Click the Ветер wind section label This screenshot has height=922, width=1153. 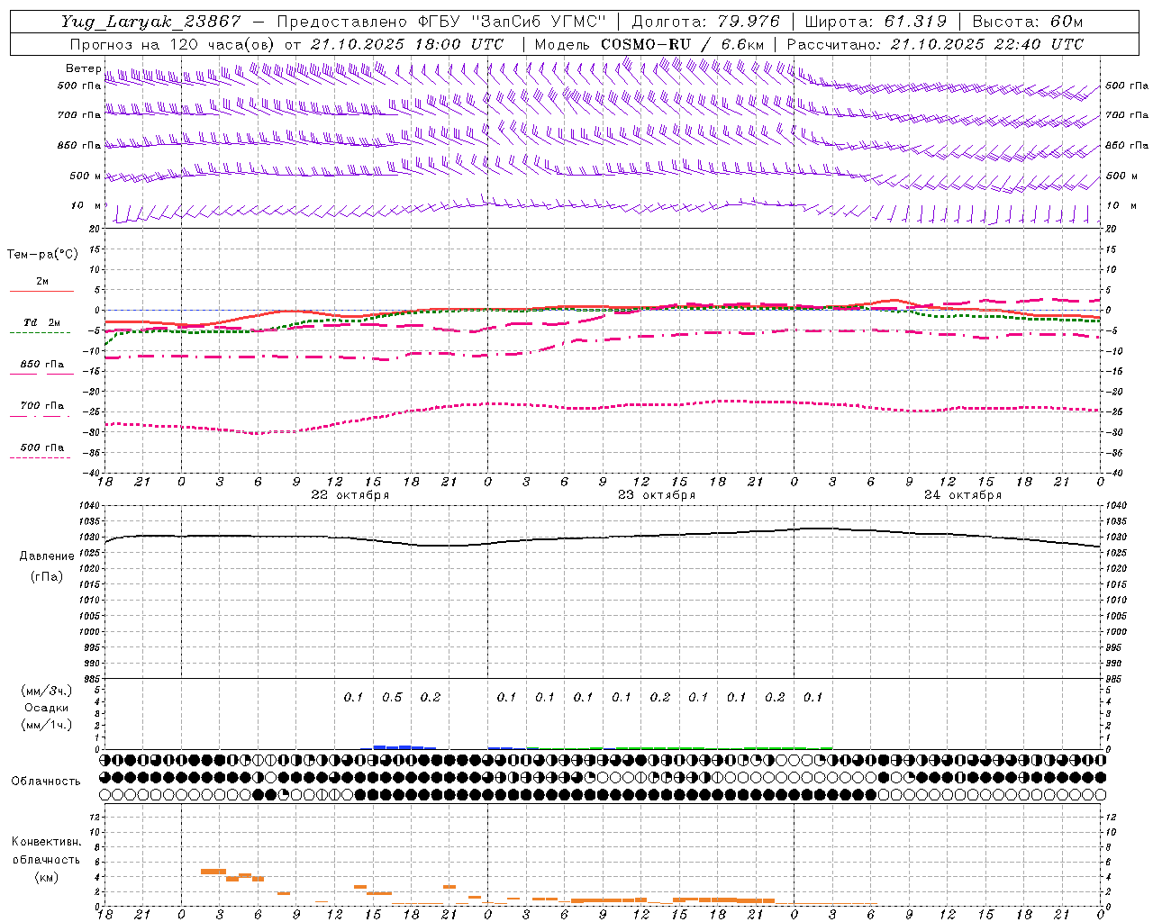coord(83,68)
